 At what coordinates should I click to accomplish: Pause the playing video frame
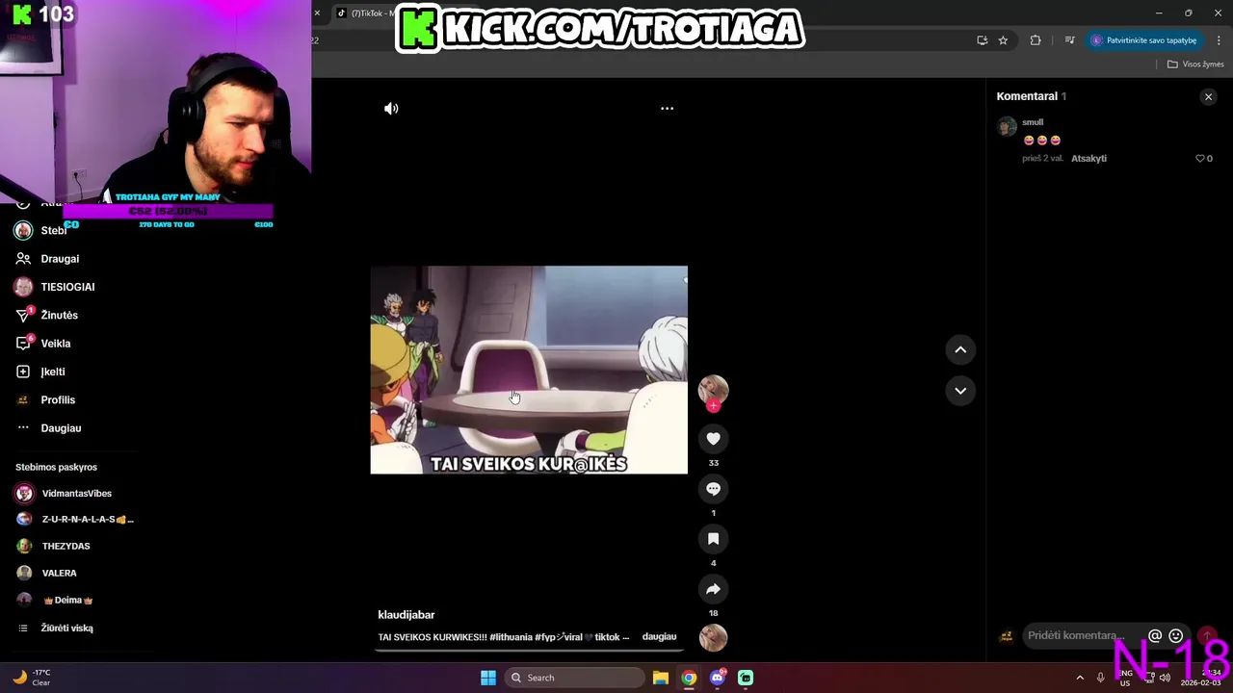[x=529, y=370]
